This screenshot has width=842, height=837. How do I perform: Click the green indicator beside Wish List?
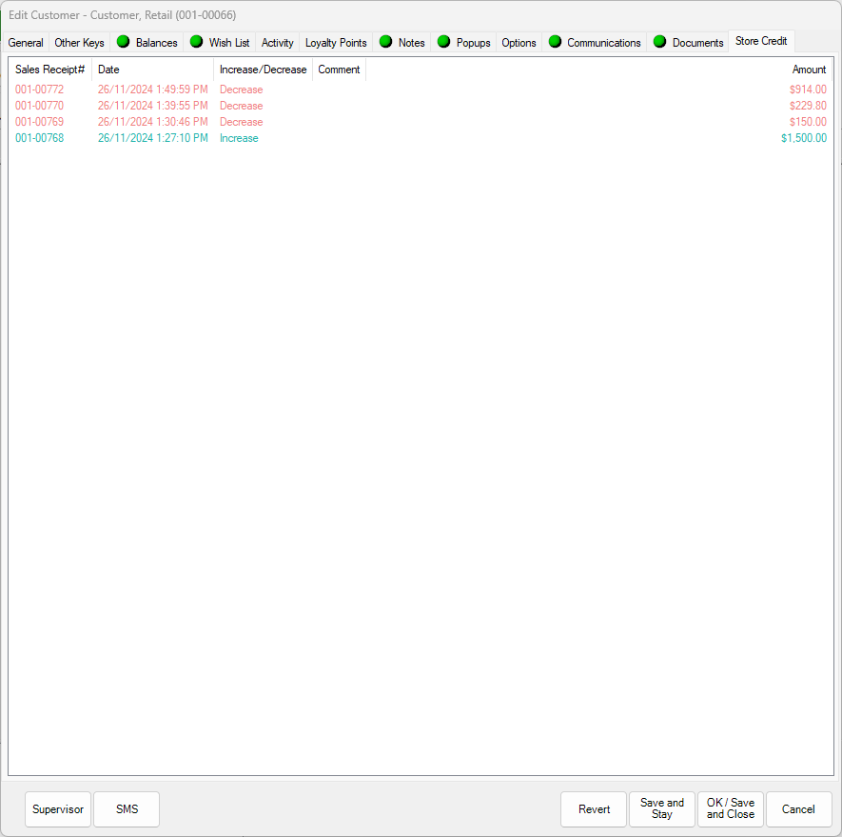point(194,42)
